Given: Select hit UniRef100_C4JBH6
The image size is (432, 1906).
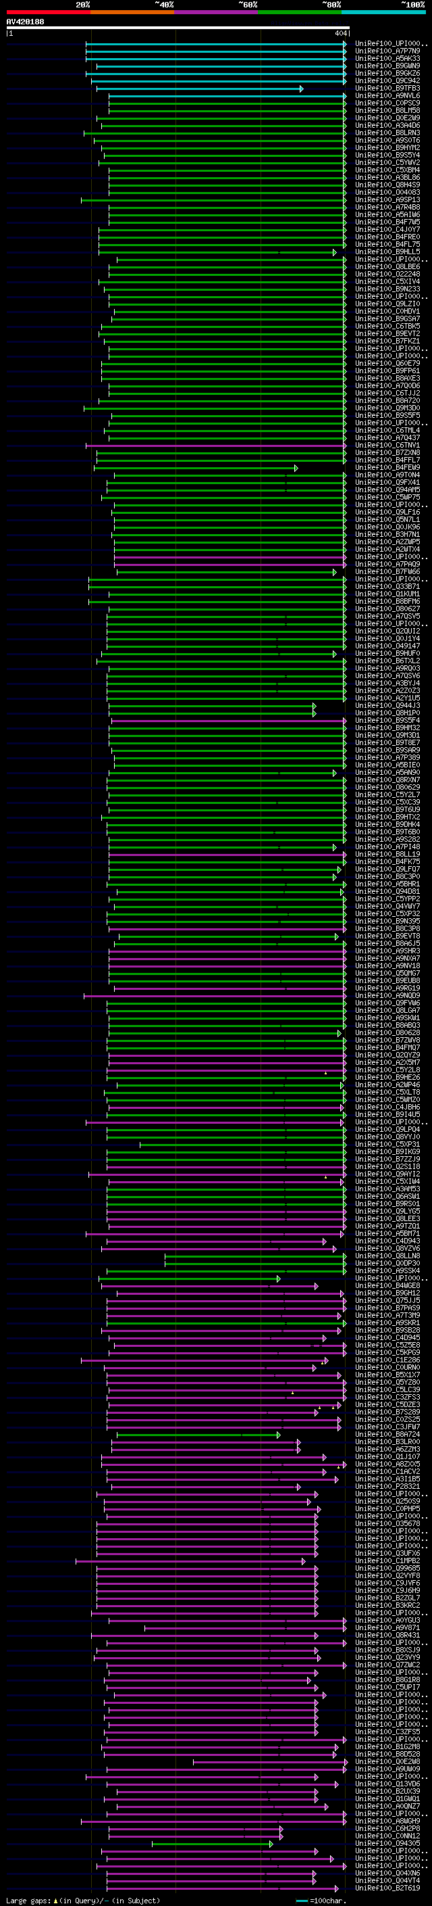Looking at the screenshot, I should tap(387, 1107).
